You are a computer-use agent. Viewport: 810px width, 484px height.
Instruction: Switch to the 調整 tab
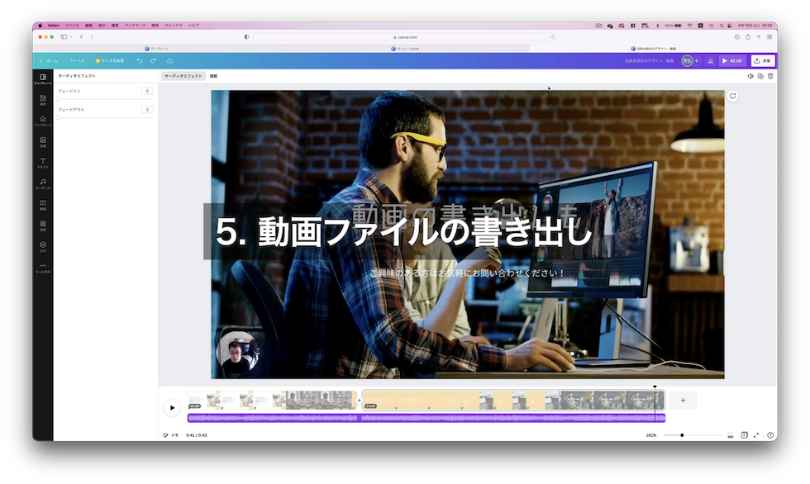coord(213,75)
